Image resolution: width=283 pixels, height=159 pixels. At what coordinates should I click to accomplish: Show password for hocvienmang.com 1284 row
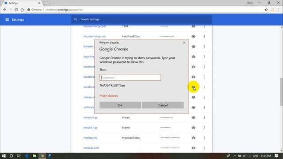point(193,26)
